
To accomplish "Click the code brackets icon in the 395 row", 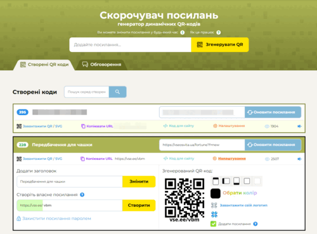I will [x=165, y=126].
